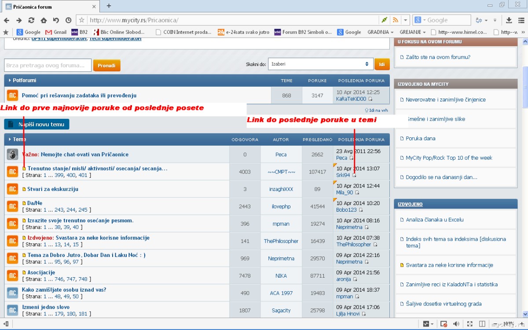The height and width of the screenshot is (330, 528).
Task: Click last-post icon next to KaRaTeKiD00
Action: [x=370, y=99]
